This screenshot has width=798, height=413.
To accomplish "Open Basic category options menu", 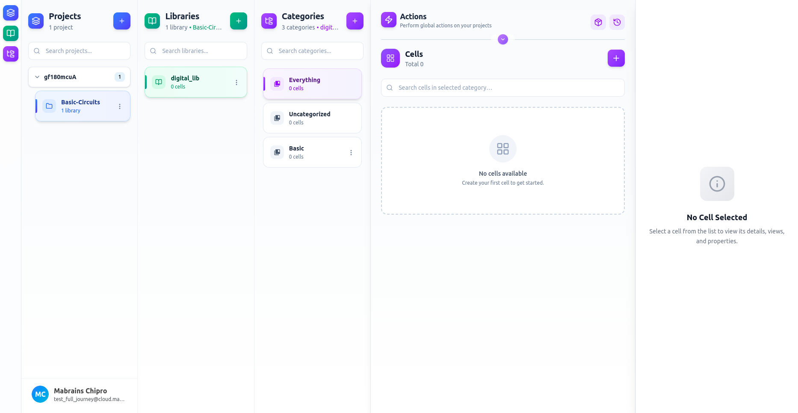I will (351, 153).
